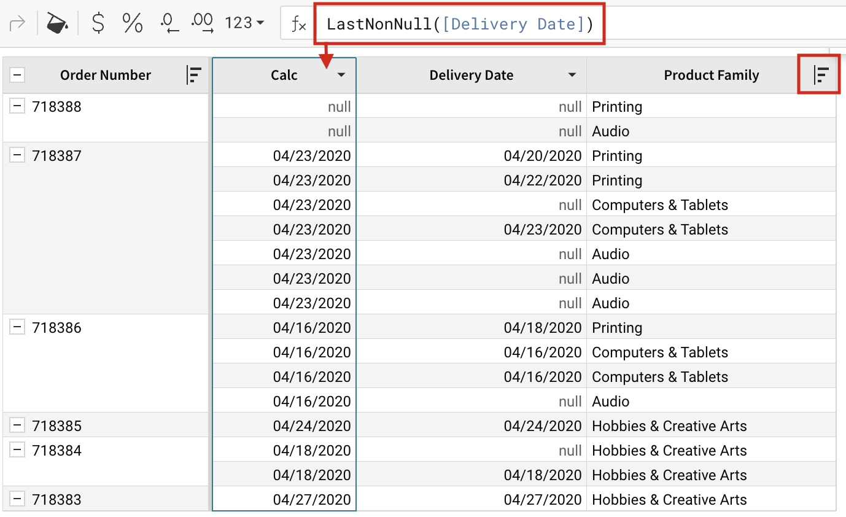The width and height of the screenshot is (846, 517).
Task: Click the fx formula icon
Action: click(x=298, y=24)
